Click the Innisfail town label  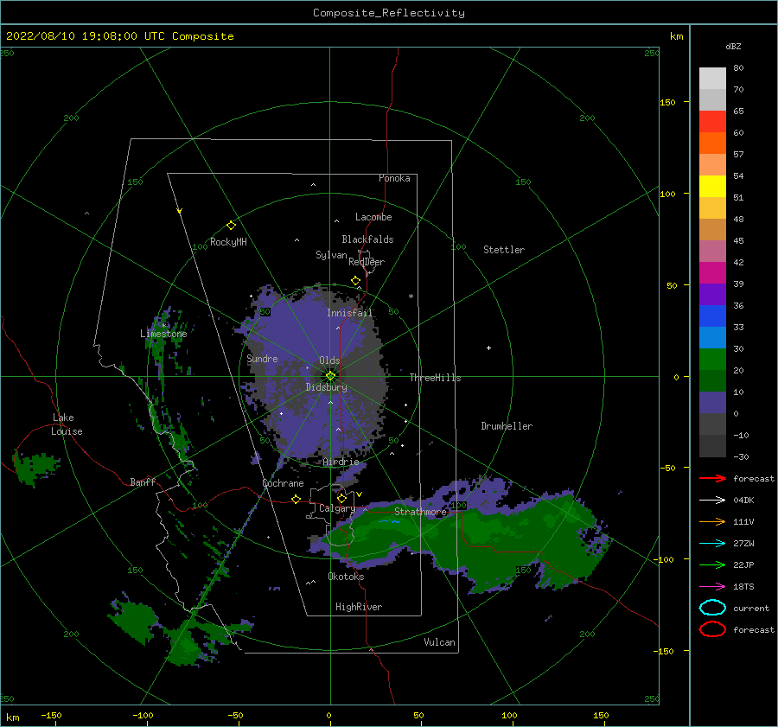point(349,313)
